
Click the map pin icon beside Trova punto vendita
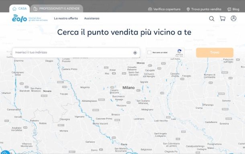(x=188, y=9)
